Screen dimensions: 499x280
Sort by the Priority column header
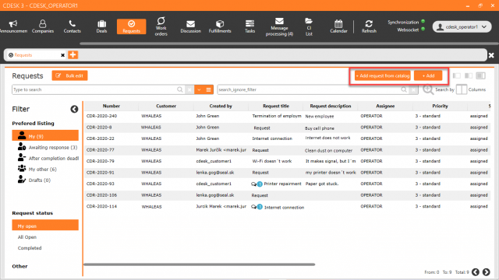pos(440,106)
